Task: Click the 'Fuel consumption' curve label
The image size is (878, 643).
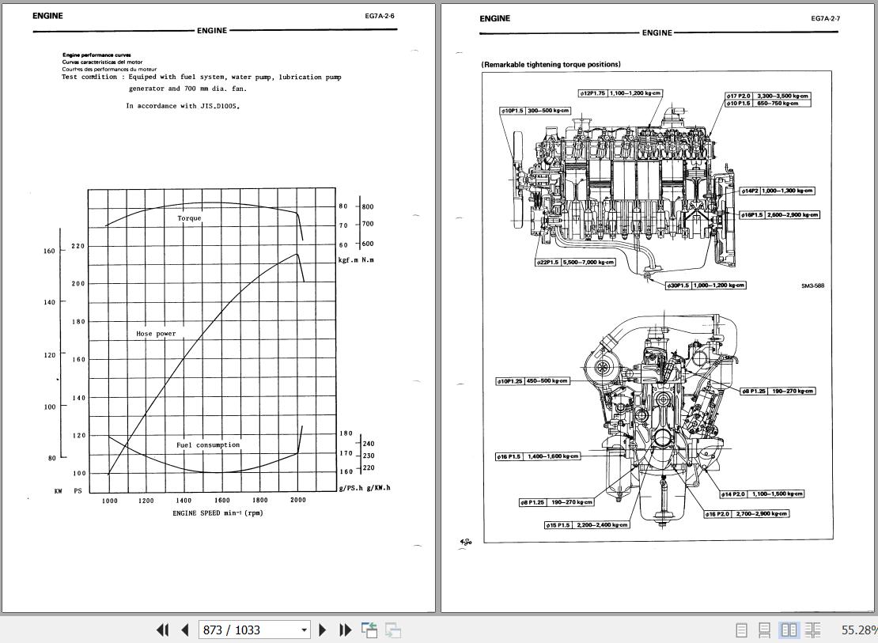Action: [208, 445]
